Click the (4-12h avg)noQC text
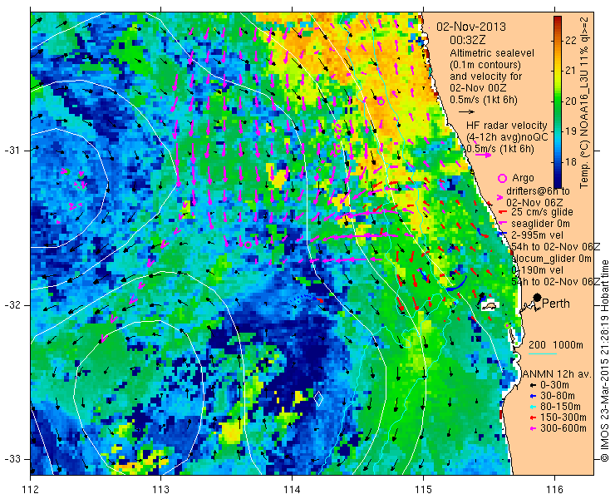Viewport: 615px width, 499px height. pos(507,137)
